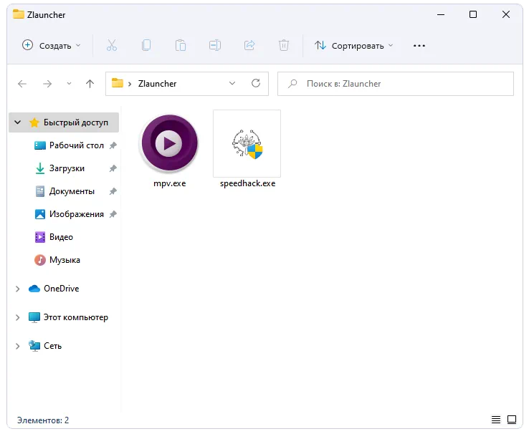
Task: Click the Элементов: 2 status text
Action: [43, 420]
